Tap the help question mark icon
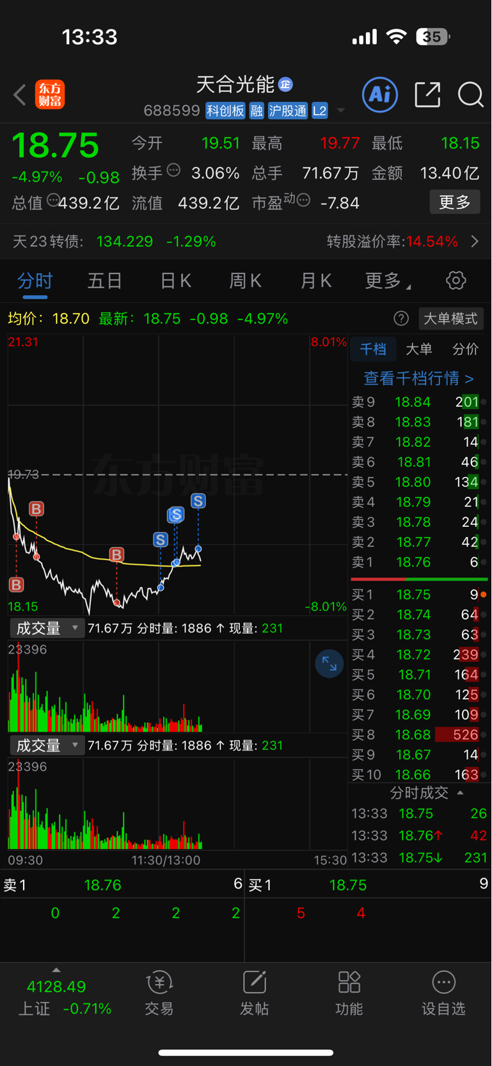Viewport: 492px width, 1066px height. click(x=401, y=318)
